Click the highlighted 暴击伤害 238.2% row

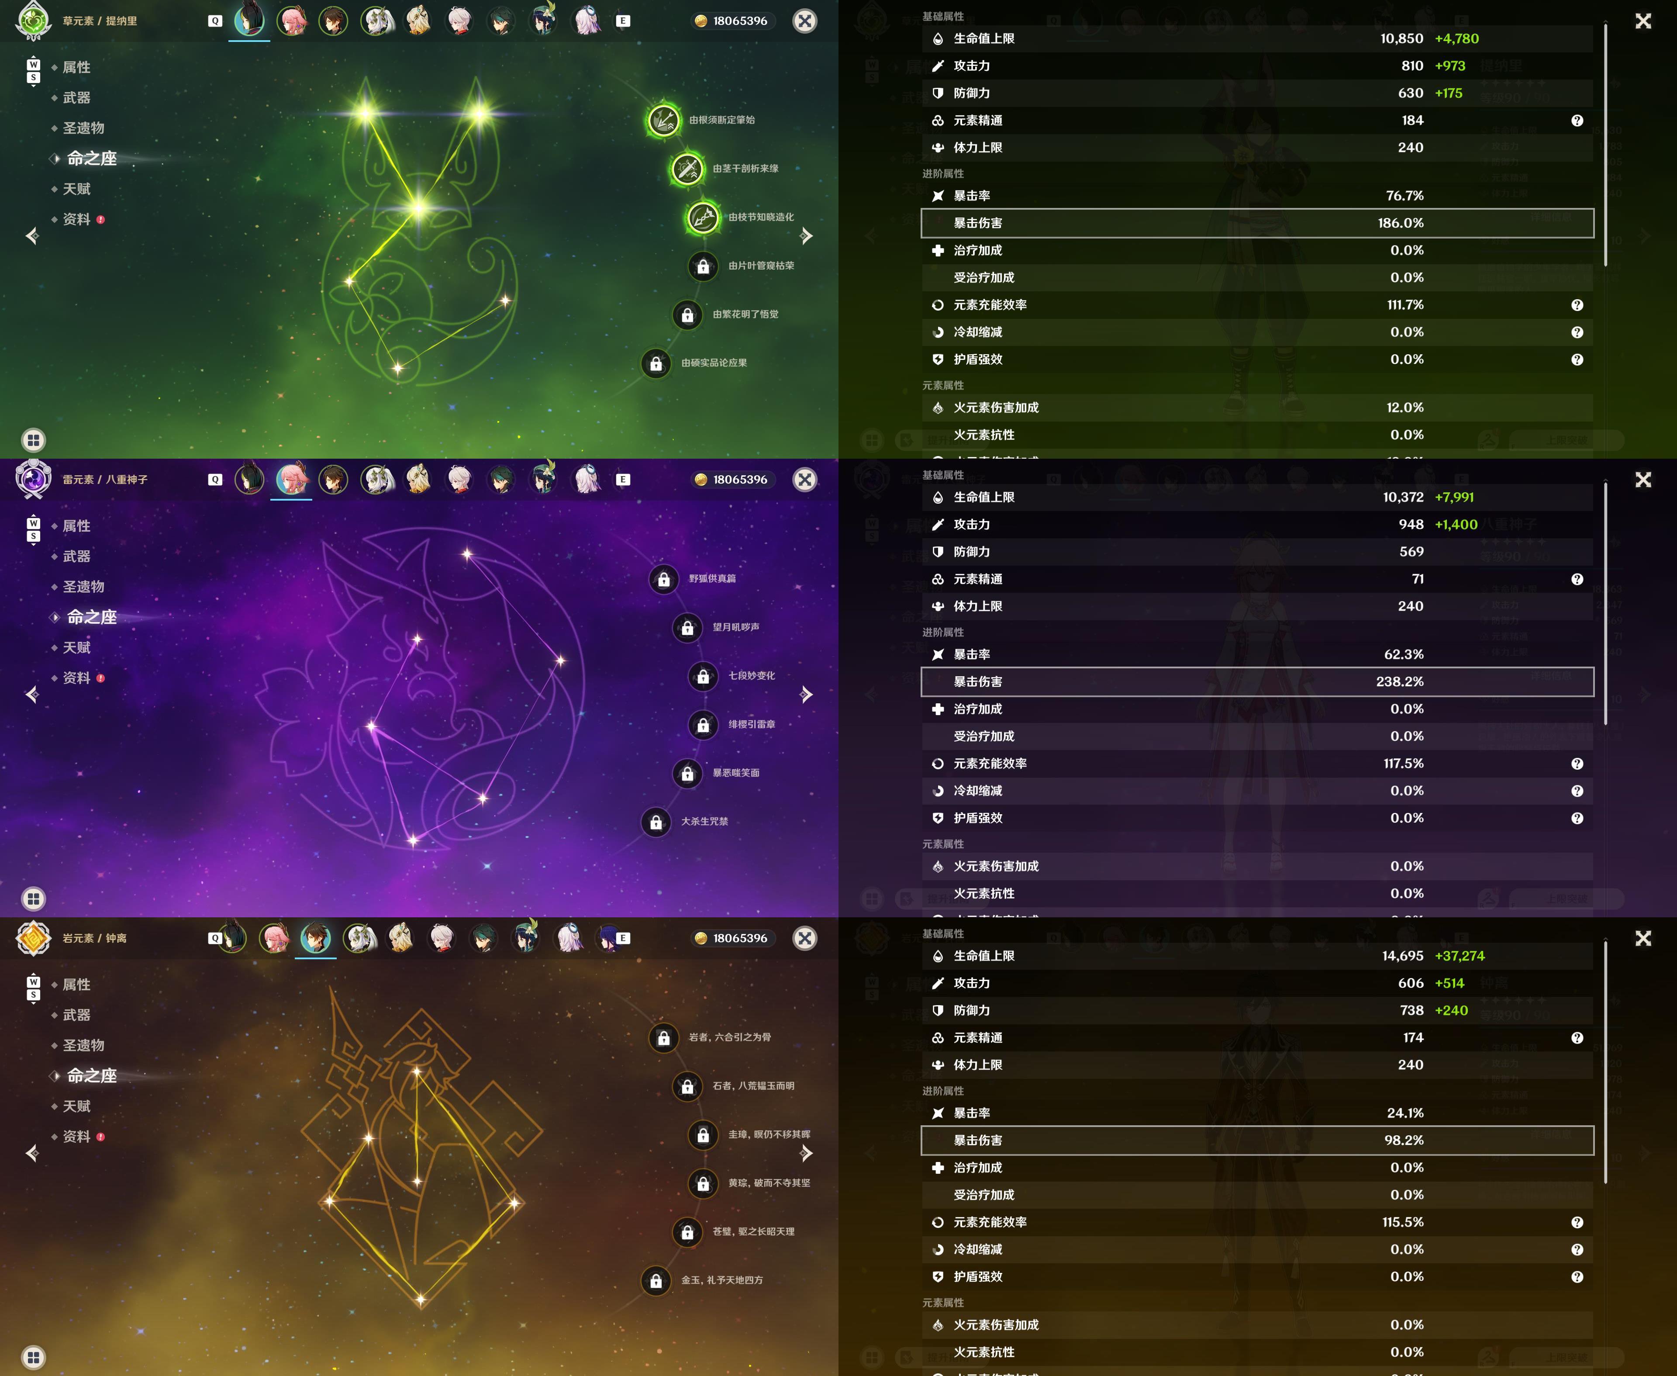pyautogui.click(x=1257, y=681)
